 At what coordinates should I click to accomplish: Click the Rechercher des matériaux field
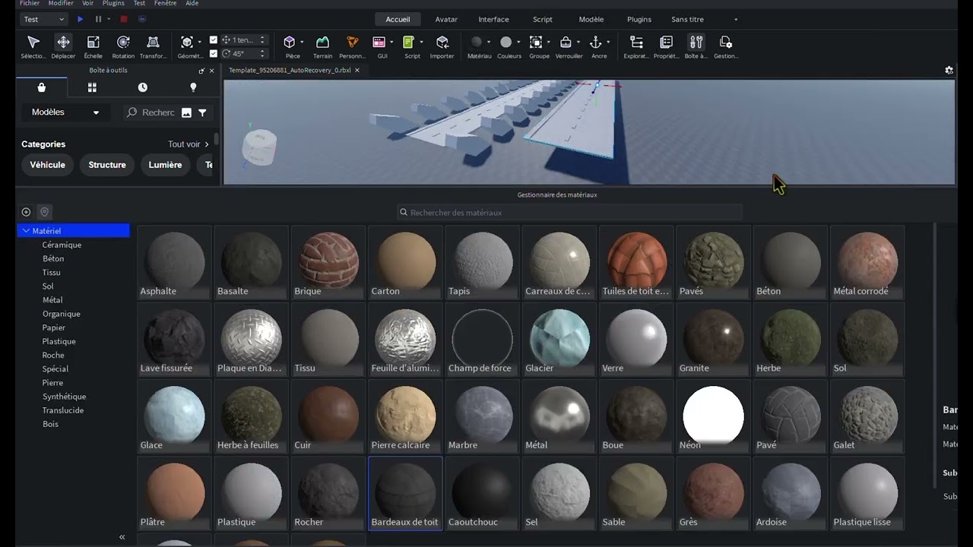569,213
